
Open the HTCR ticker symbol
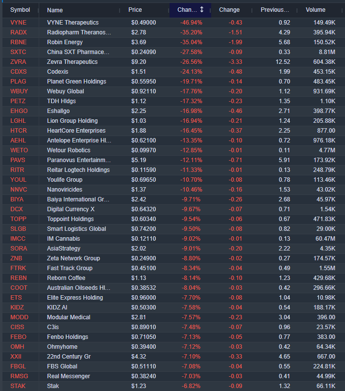(x=19, y=131)
